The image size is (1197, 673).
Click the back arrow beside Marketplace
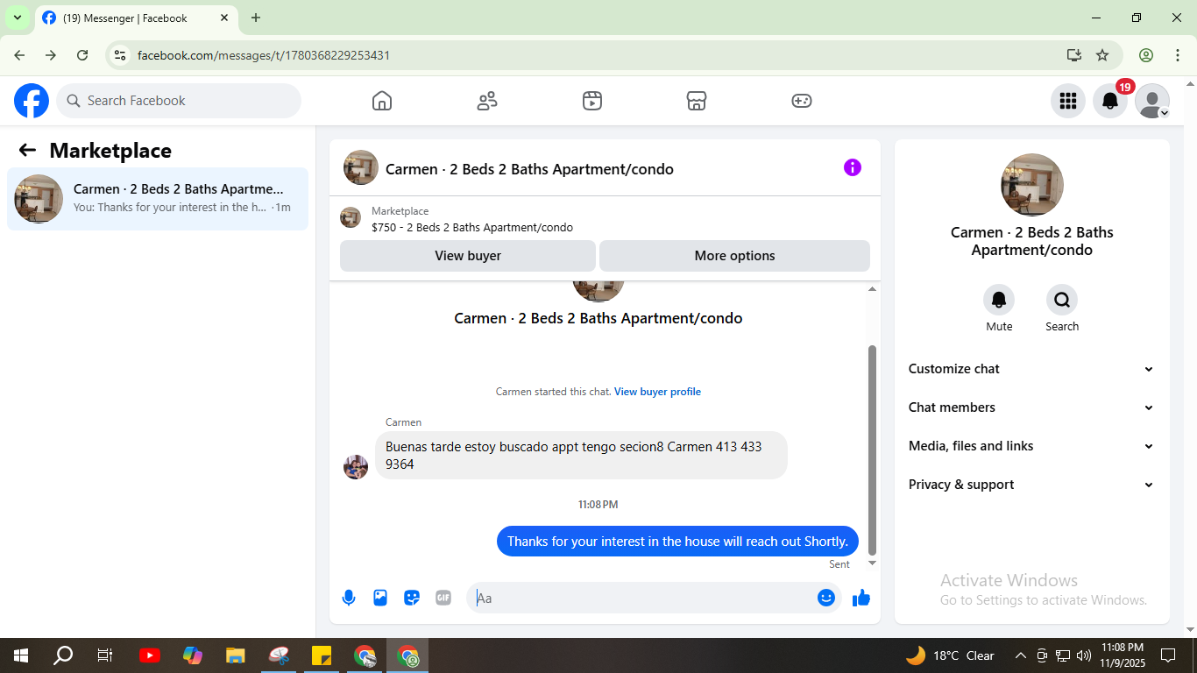(x=27, y=151)
